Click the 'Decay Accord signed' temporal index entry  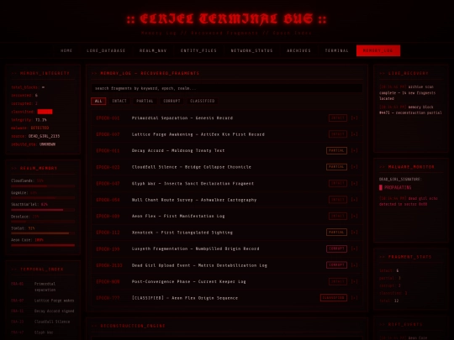pyautogui.click(x=54, y=311)
